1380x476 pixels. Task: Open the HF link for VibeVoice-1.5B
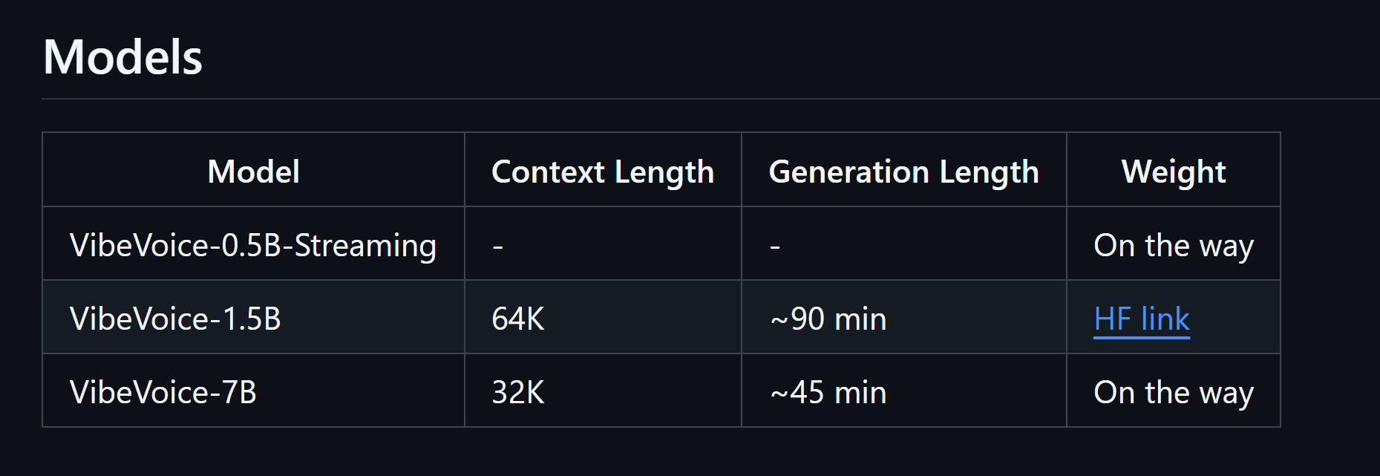point(1141,319)
